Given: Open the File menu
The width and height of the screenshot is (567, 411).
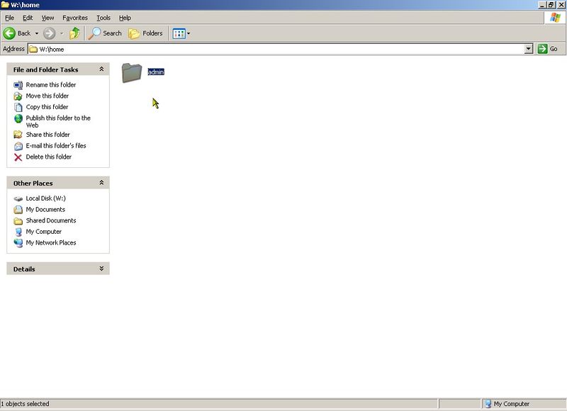Looking at the screenshot, I should point(9,18).
